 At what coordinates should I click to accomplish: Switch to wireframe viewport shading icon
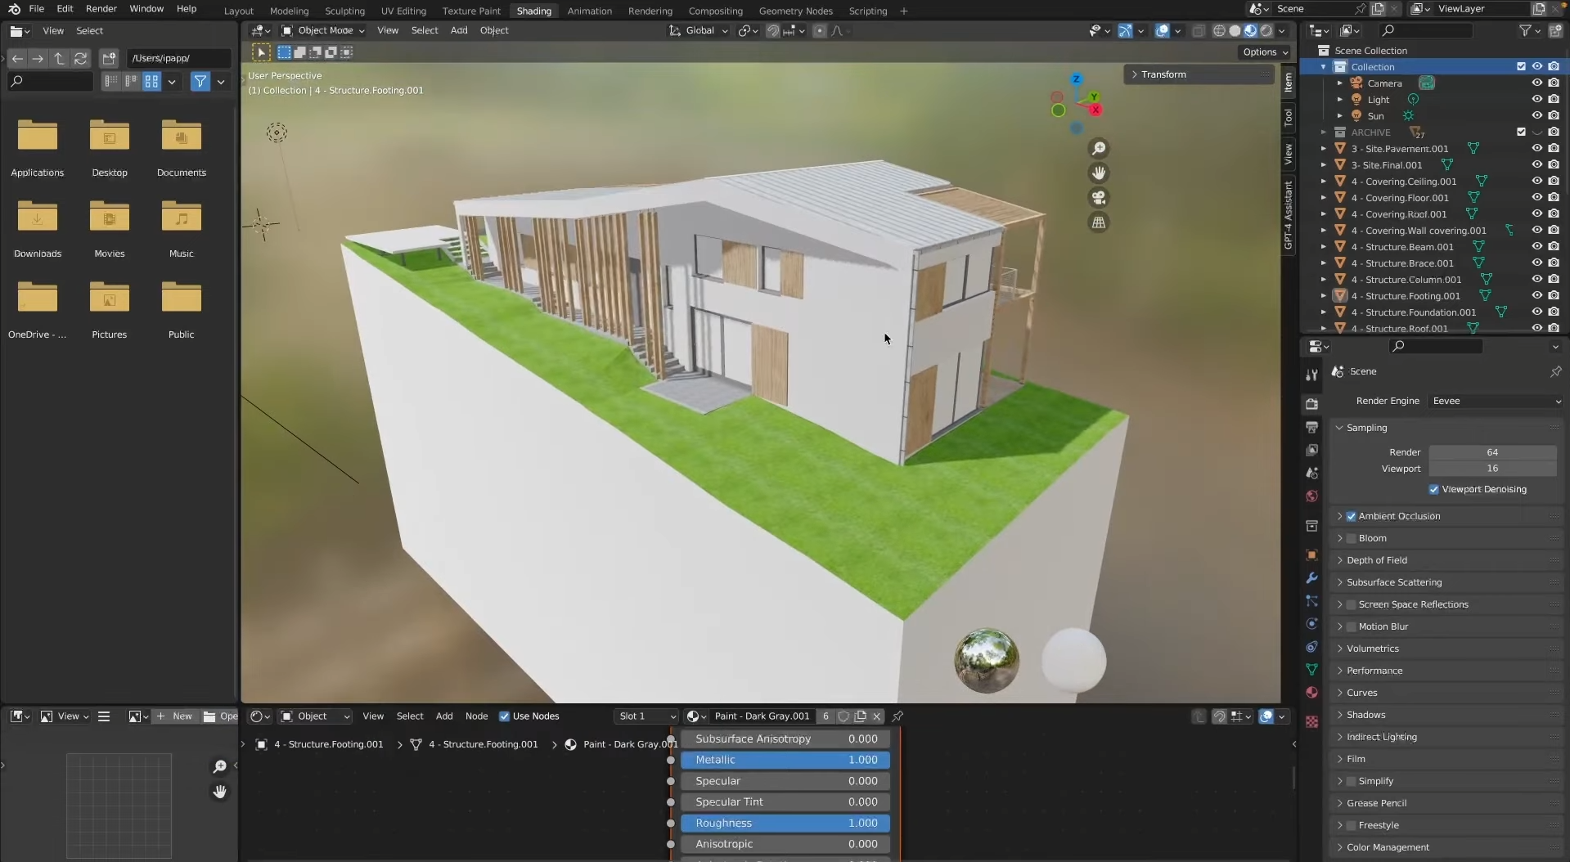1219,30
